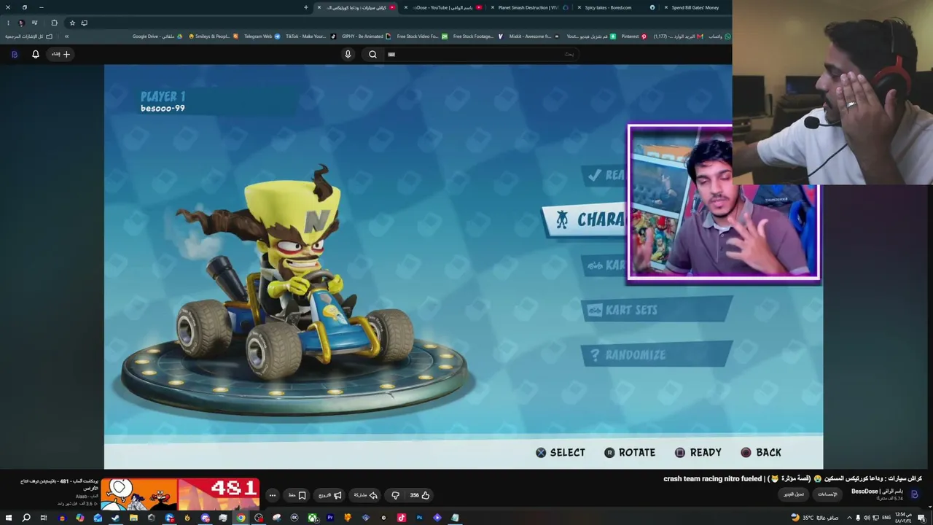
Task: Expand the bookmarks overflow chevron
Action: (66, 36)
